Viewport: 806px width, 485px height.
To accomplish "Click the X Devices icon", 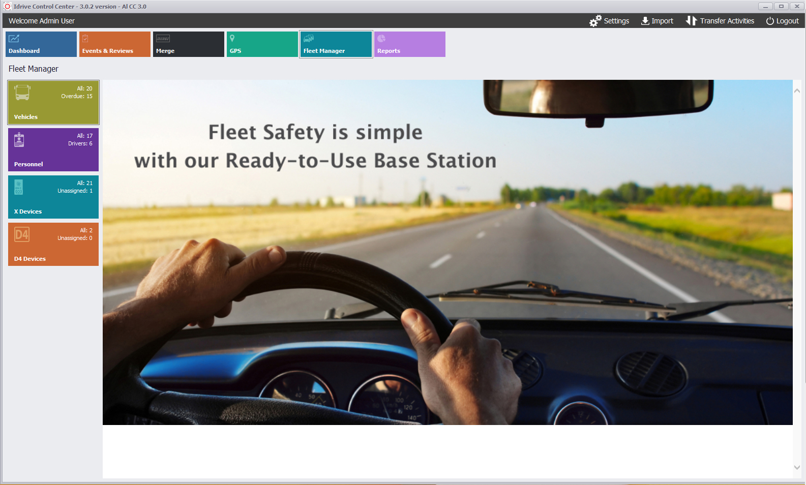I will coord(19,187).
